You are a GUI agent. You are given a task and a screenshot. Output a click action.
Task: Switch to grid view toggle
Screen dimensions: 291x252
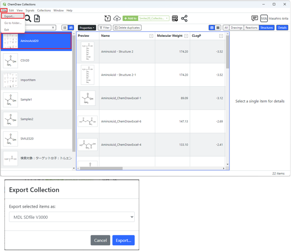[x=218, y=28]
